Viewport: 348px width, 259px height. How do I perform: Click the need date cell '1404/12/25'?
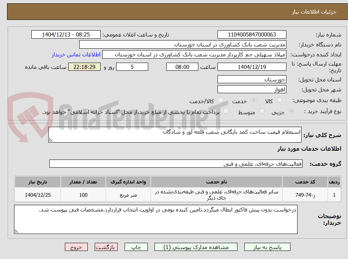pos(38,195)
